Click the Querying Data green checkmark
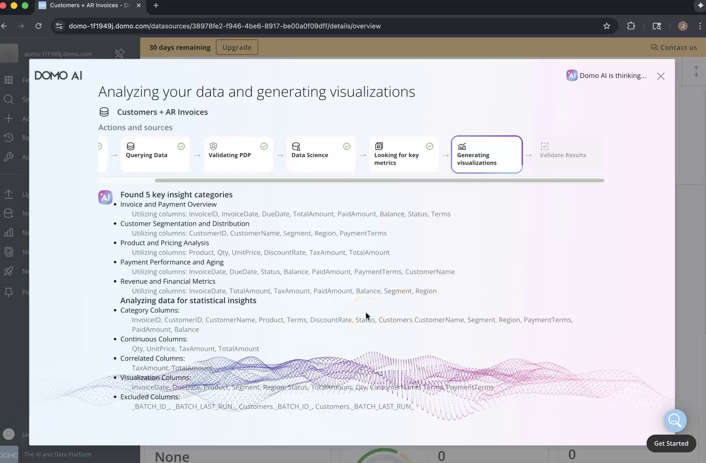Image resolution: width=706 pixels, height=463 pixels. [181, 146]
